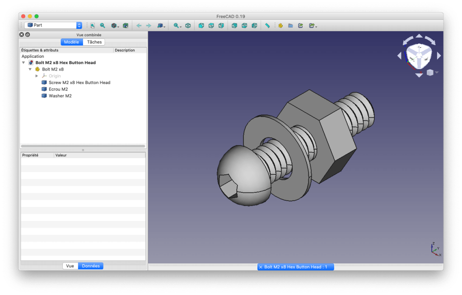Collapse the Bolt M2 x8 tree node
This screenshot has height=295, width=462.
click(x=30, y=69)
